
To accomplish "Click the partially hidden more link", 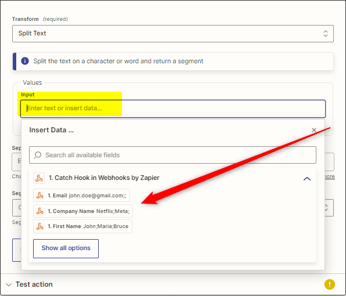I will (330, 176).
